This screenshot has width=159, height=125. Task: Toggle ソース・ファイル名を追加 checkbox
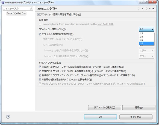pyautogui.click(x=40, y=75)
